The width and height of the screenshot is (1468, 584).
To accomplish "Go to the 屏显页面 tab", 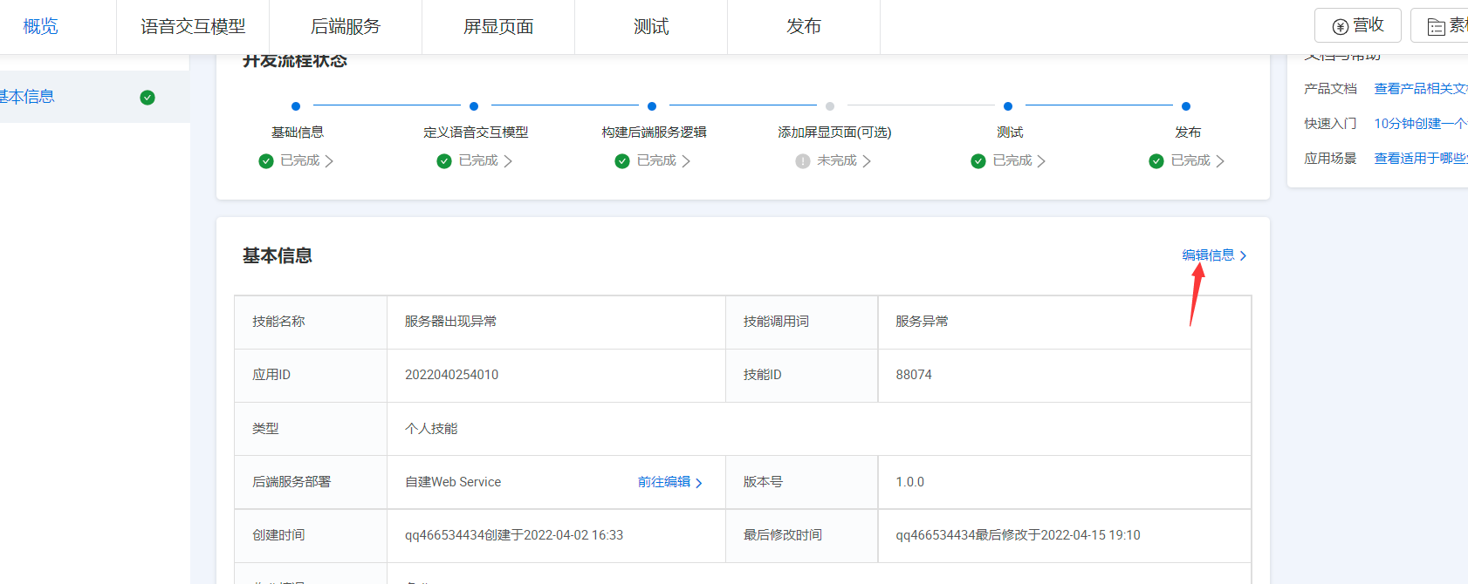I will 498,26.
